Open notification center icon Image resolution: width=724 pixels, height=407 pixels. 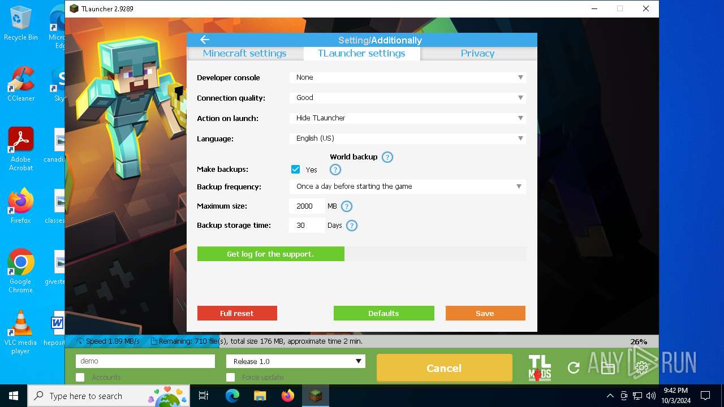tap(705, 396)
